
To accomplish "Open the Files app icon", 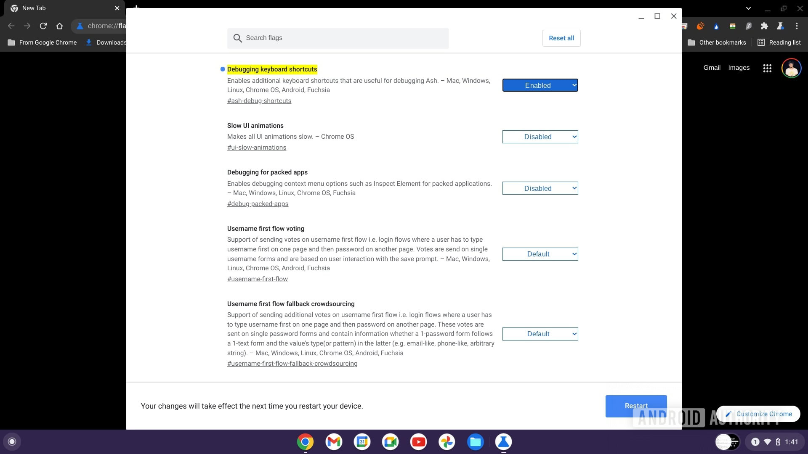I will tap(475, 442).
